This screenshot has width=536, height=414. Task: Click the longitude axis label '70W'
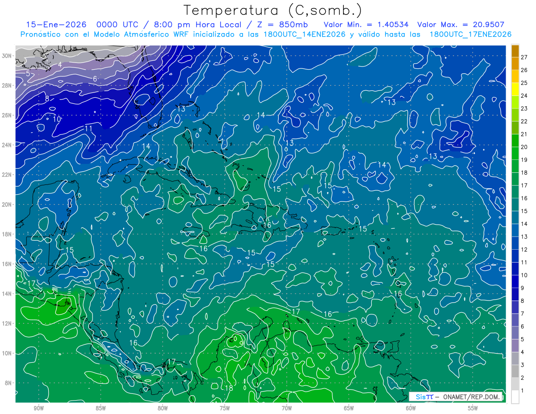[x=287, y=408]
